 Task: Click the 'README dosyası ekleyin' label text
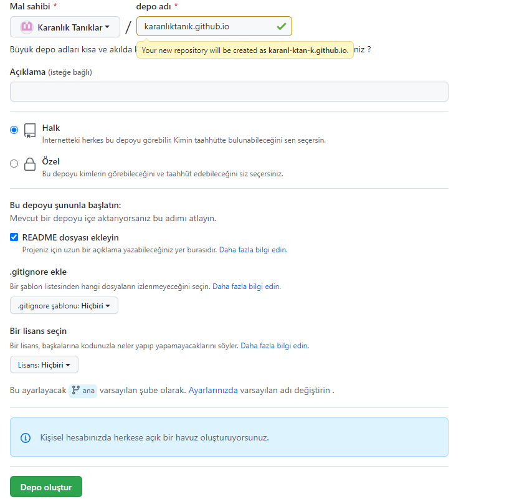70,237
